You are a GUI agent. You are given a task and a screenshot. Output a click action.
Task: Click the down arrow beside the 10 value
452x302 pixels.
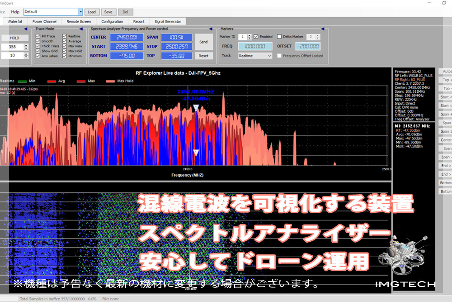[26, 57]
